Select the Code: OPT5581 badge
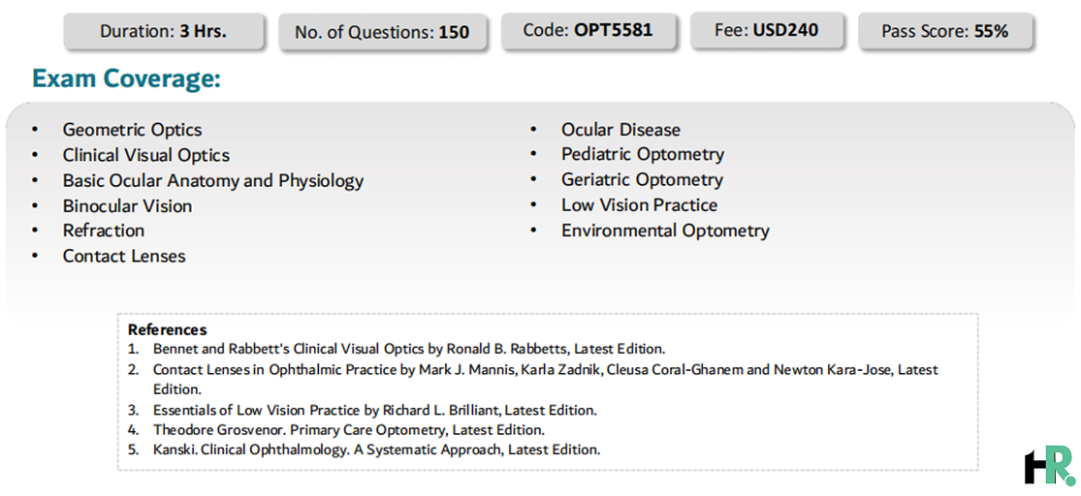This screenshot has width=1081, height=496. point(588,30)
